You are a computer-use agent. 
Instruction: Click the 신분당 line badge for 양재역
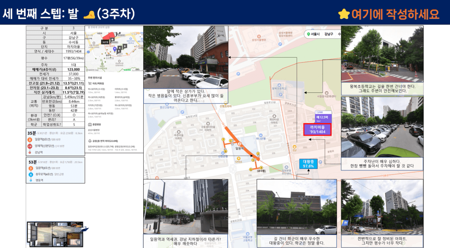click(x=30, y=146)
